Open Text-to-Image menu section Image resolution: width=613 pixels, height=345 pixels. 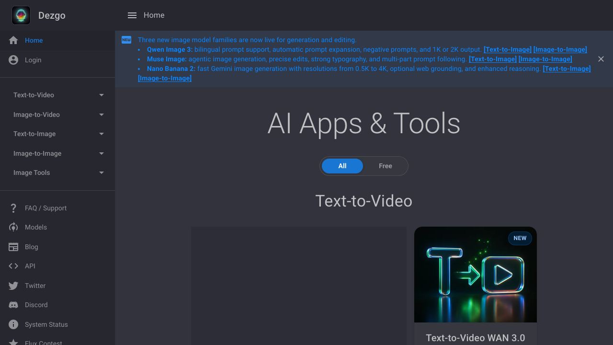click(x=57, y=134)
